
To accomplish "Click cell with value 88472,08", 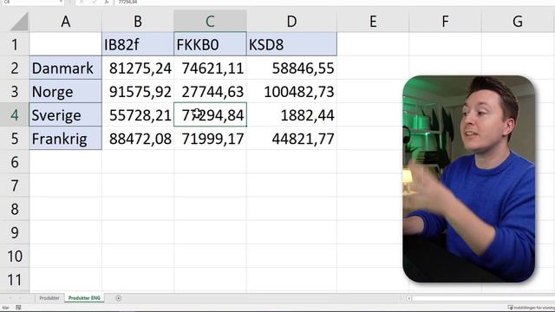I will tap(138, 139).
